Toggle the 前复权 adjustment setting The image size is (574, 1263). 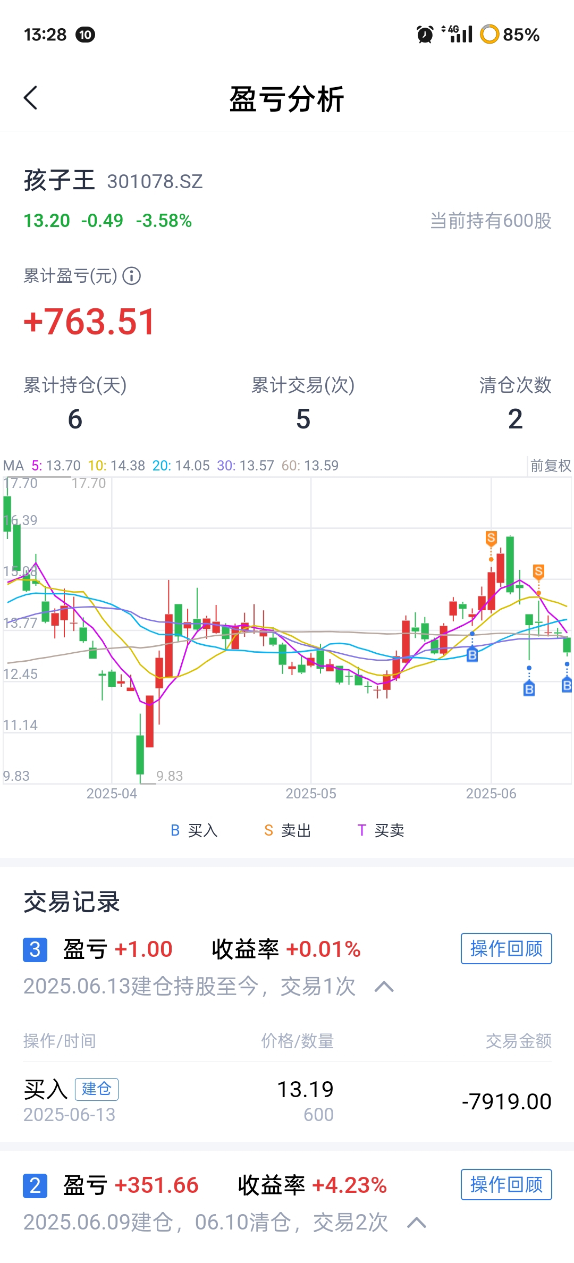(x=550, y=466)
